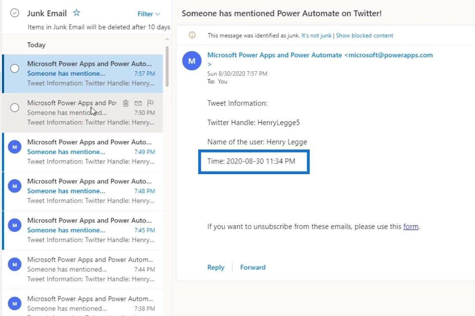
Task: Click "Show blocked content" link
Action: pyautogui.click(x=364, y=35)
